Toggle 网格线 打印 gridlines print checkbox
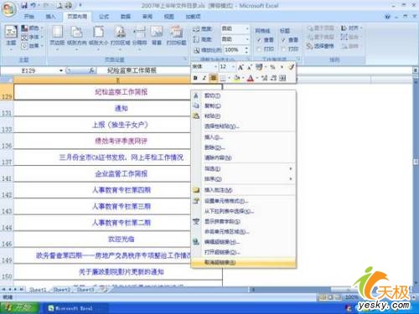Screen dimensions: 419x314 (x=259, y=49)
